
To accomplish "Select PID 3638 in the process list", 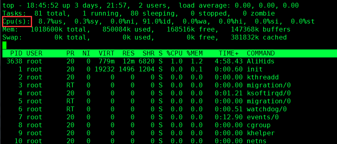I will pyautogui.click(x=14, y=61).
